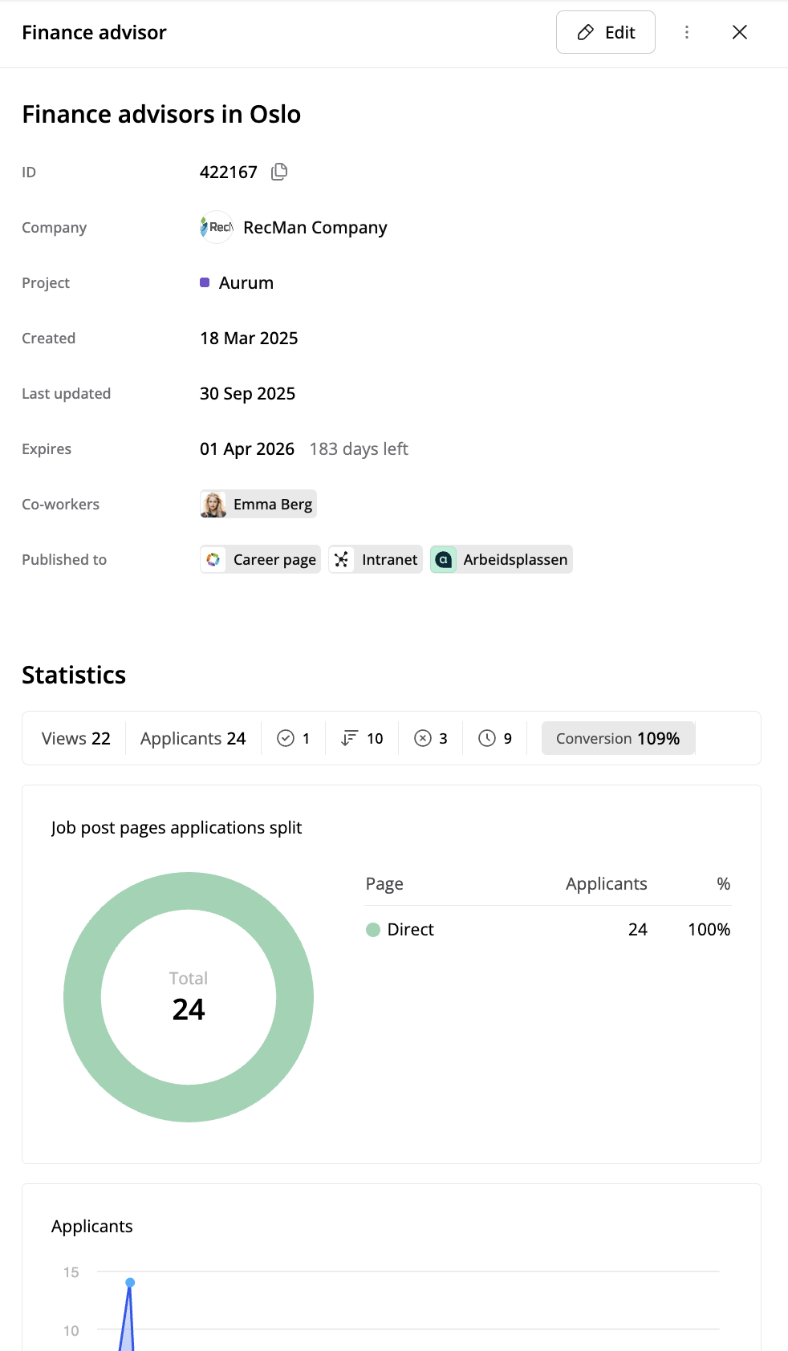Click the sorted list count icon
The width and height of the screenshot is (788, 1351).
click(350, 738)
